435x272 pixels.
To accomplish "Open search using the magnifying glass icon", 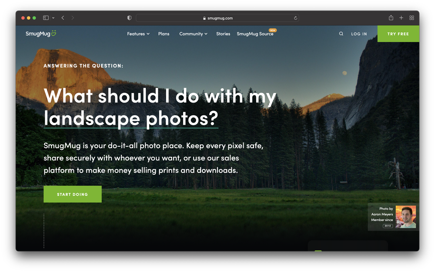I will click(x=341, y=33).
